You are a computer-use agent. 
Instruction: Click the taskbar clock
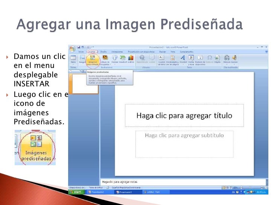click(x=261, y=192)
